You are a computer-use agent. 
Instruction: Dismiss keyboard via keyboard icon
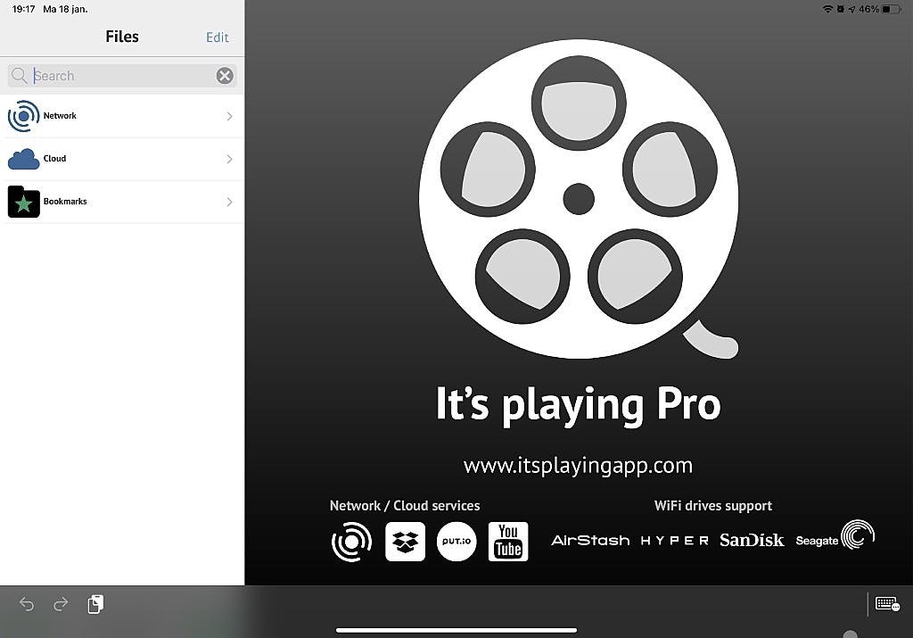point(887,603)
